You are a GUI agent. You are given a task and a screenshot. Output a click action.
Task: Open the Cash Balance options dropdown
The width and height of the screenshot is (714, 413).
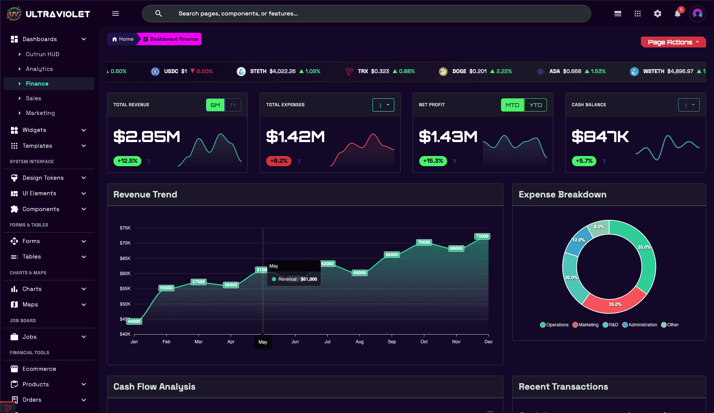coord(689,105)
